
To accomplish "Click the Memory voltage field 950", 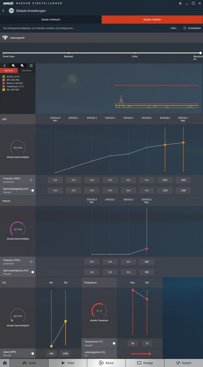I will (x=147, y=272).
